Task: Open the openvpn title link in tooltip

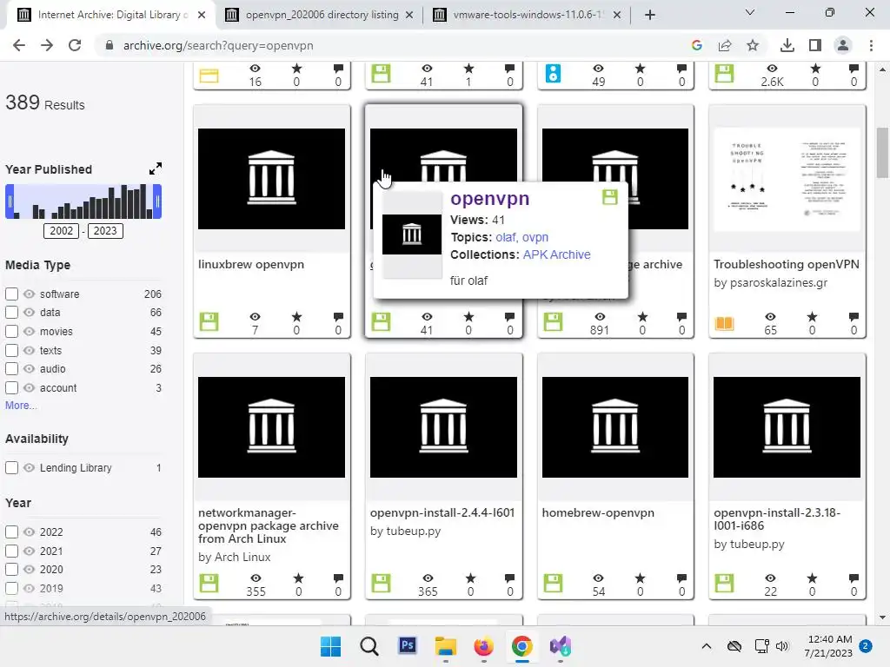Action: click(x=490, y=199)
